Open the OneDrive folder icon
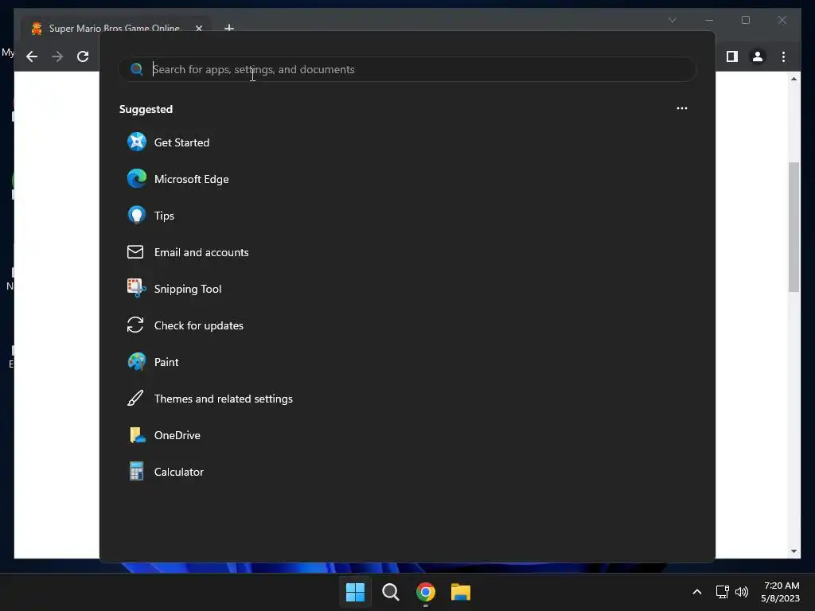The height and width of the screenshot is (611, 815). click(x=137, y=435)
